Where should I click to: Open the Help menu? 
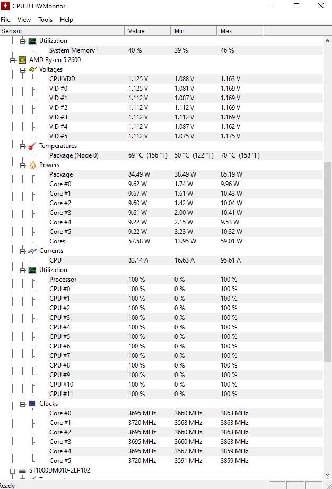click(67, 20)
